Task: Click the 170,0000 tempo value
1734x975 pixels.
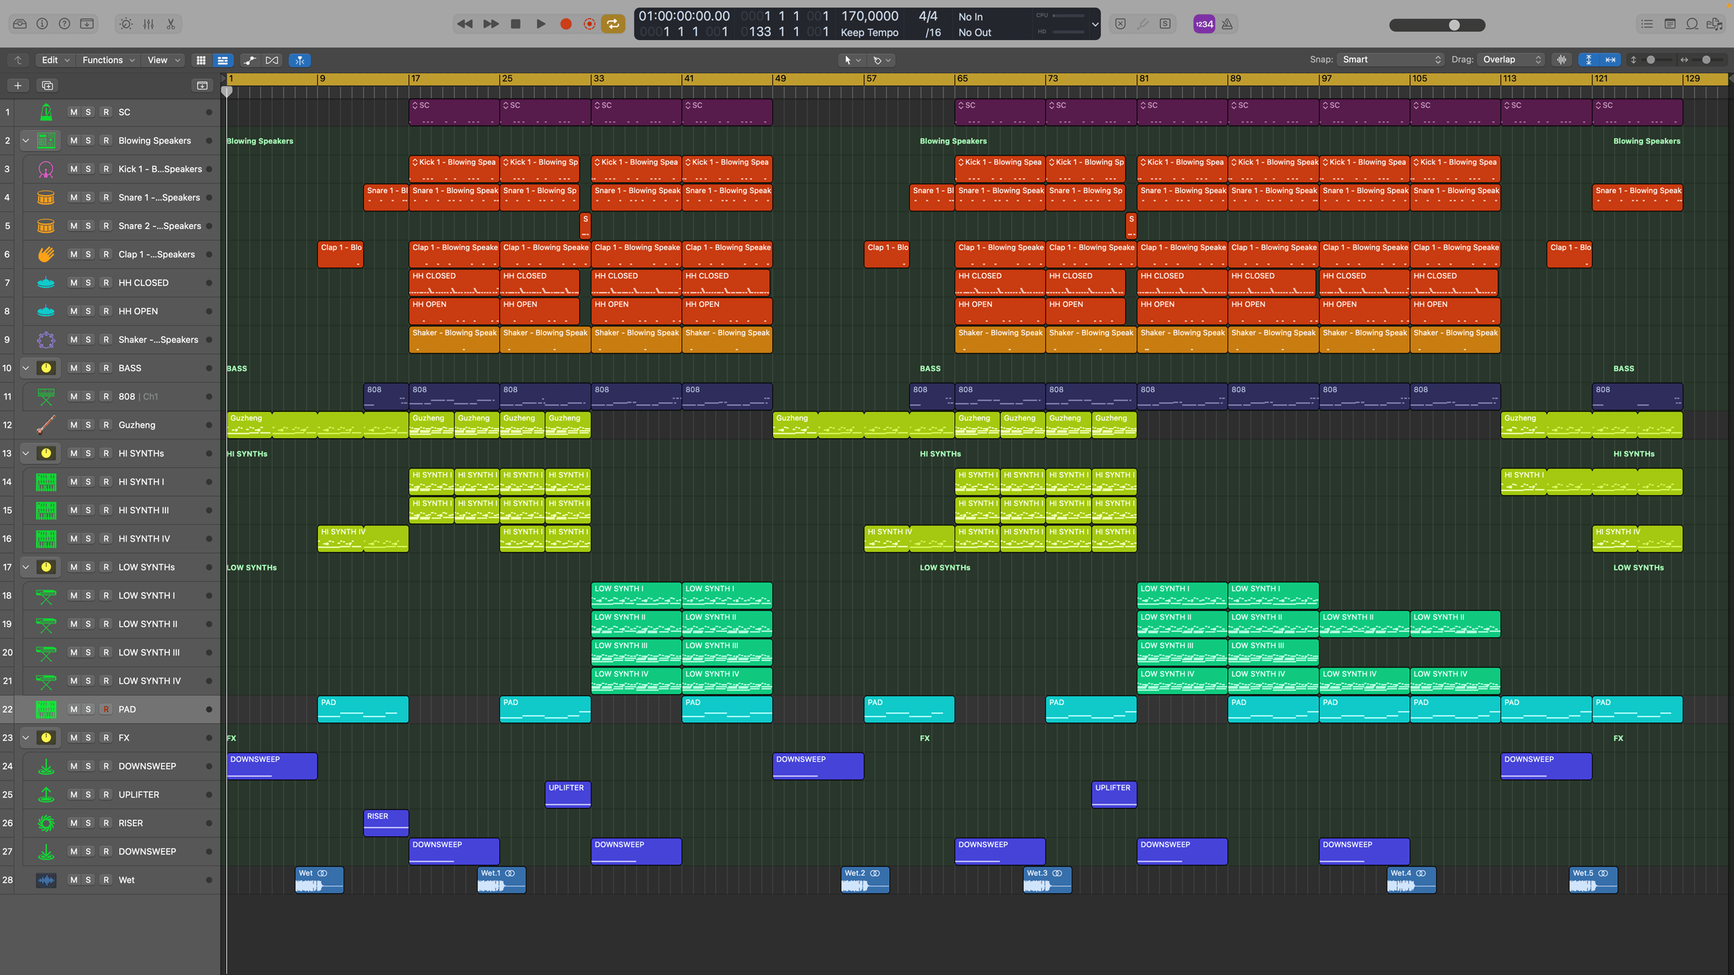Action: [x=870, y=16]
